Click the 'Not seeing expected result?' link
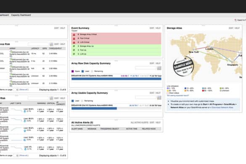246x164 pixels. click(x=178, y=95)
